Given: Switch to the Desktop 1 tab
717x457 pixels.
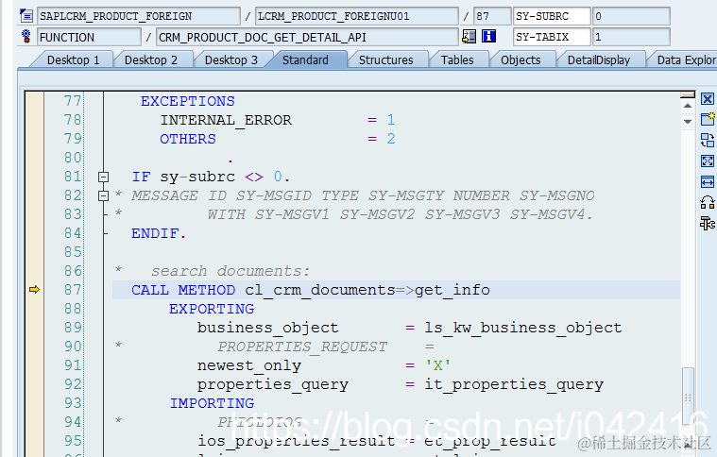Looking at the screenshot, I should [73, 60].
